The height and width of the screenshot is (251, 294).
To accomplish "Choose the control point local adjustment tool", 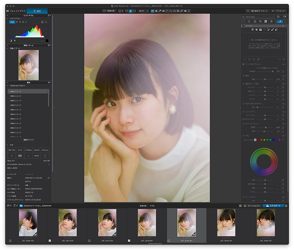I will point(252,29).
